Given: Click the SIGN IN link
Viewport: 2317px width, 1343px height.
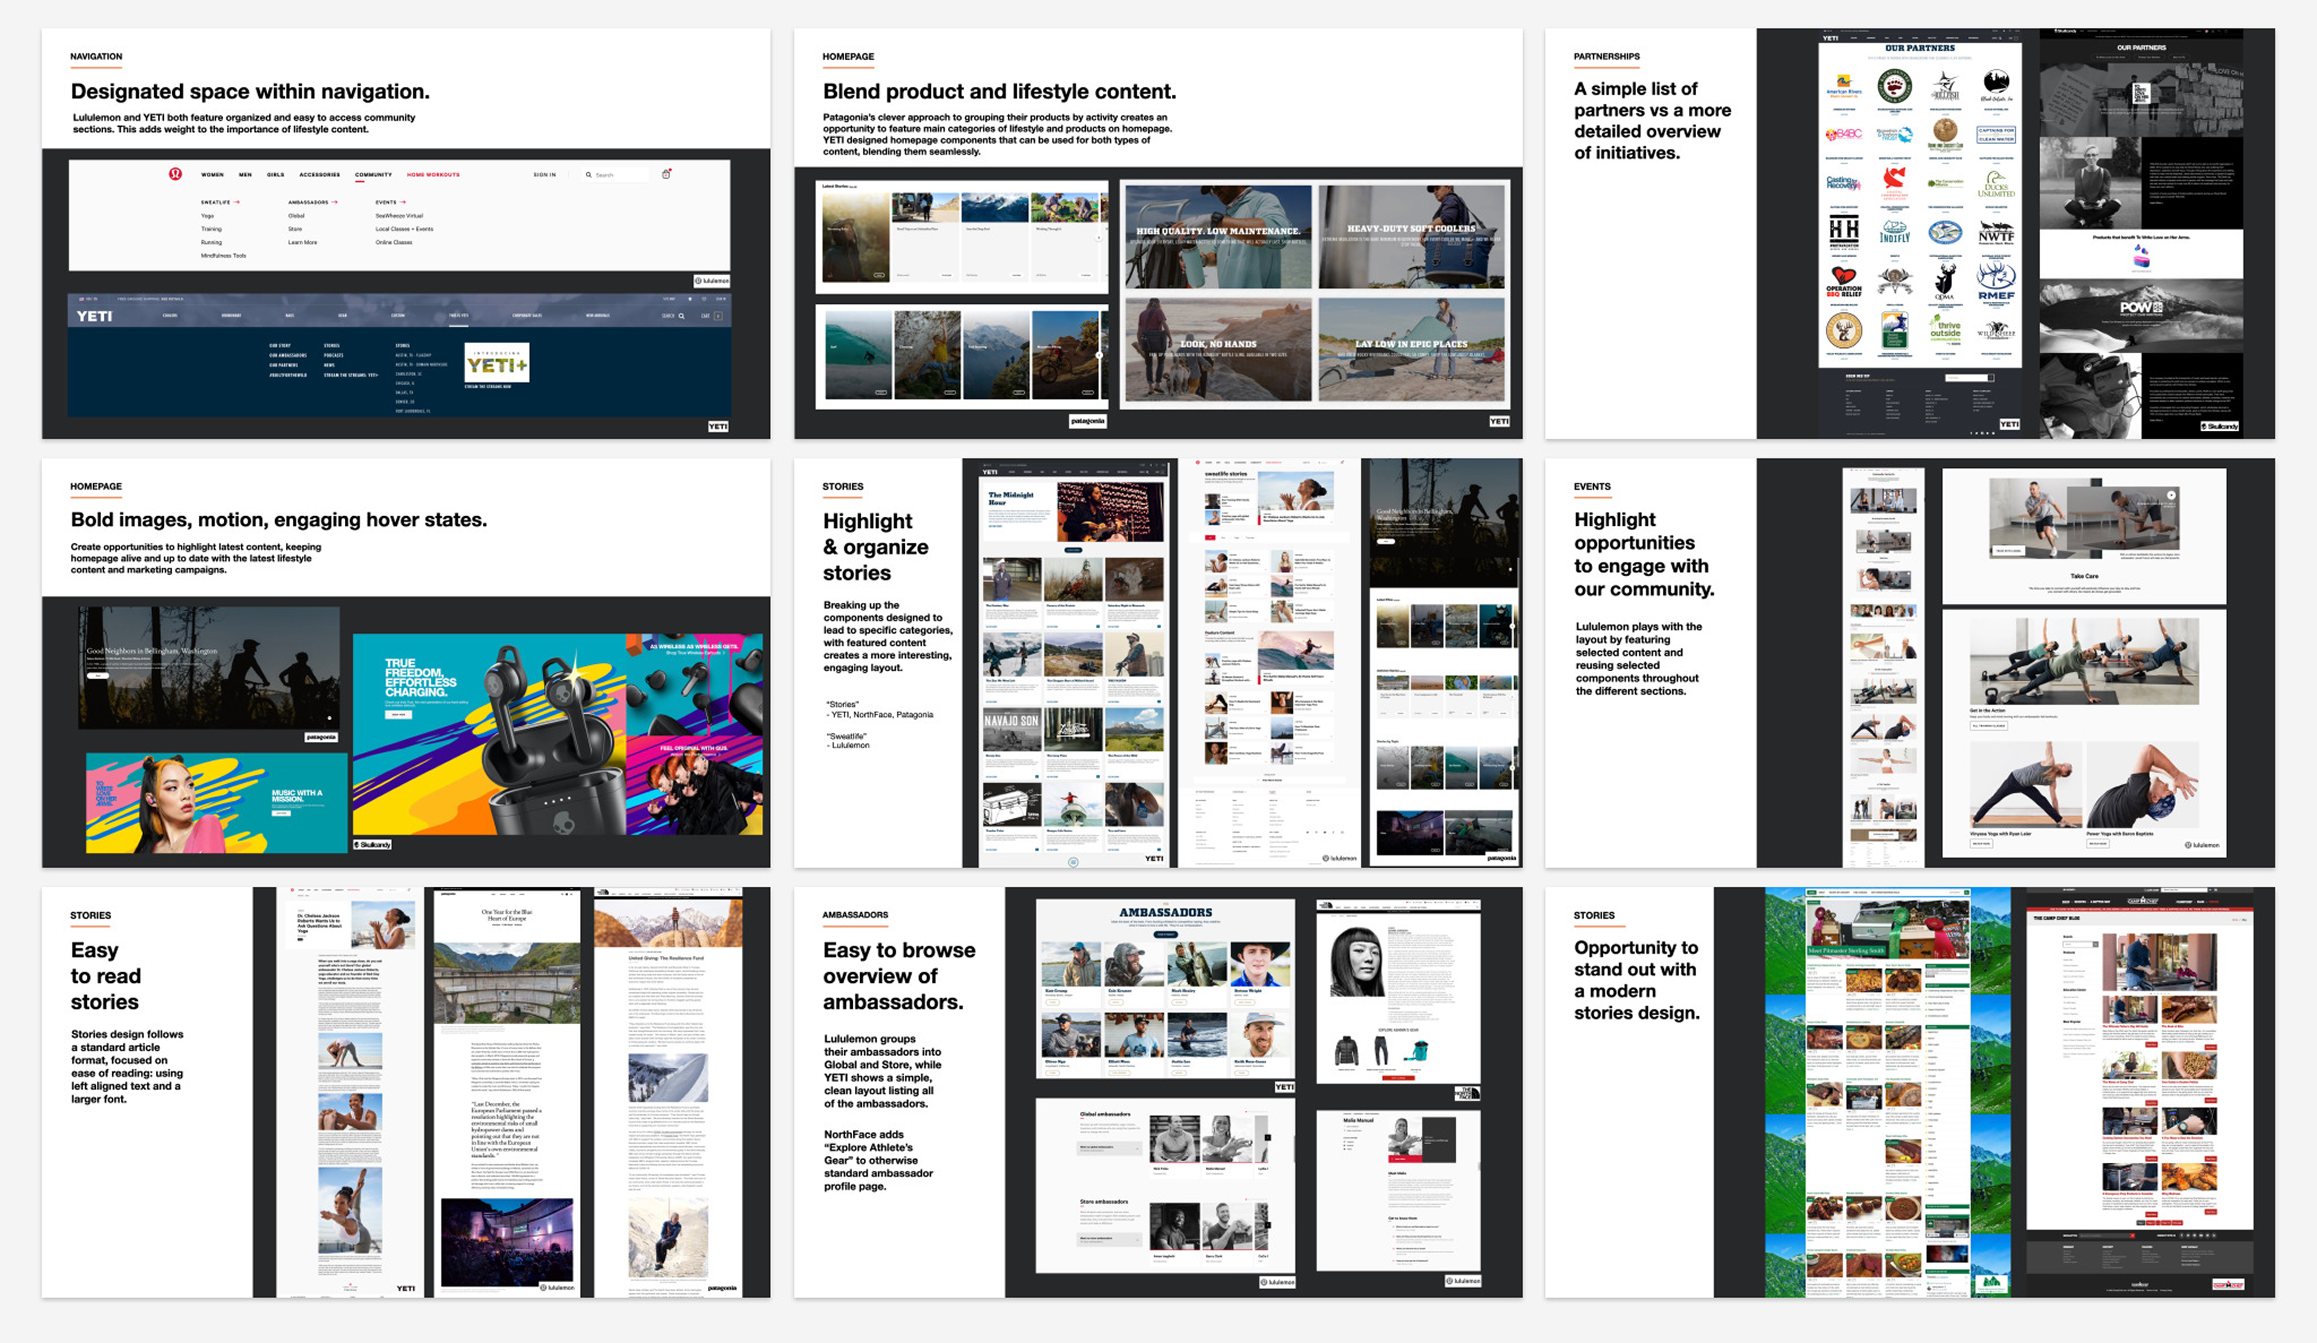Looking at the screenshot, I should [545, 175].
